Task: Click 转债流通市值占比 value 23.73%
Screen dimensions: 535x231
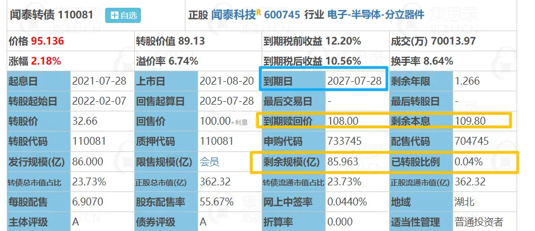Action: 344,182
